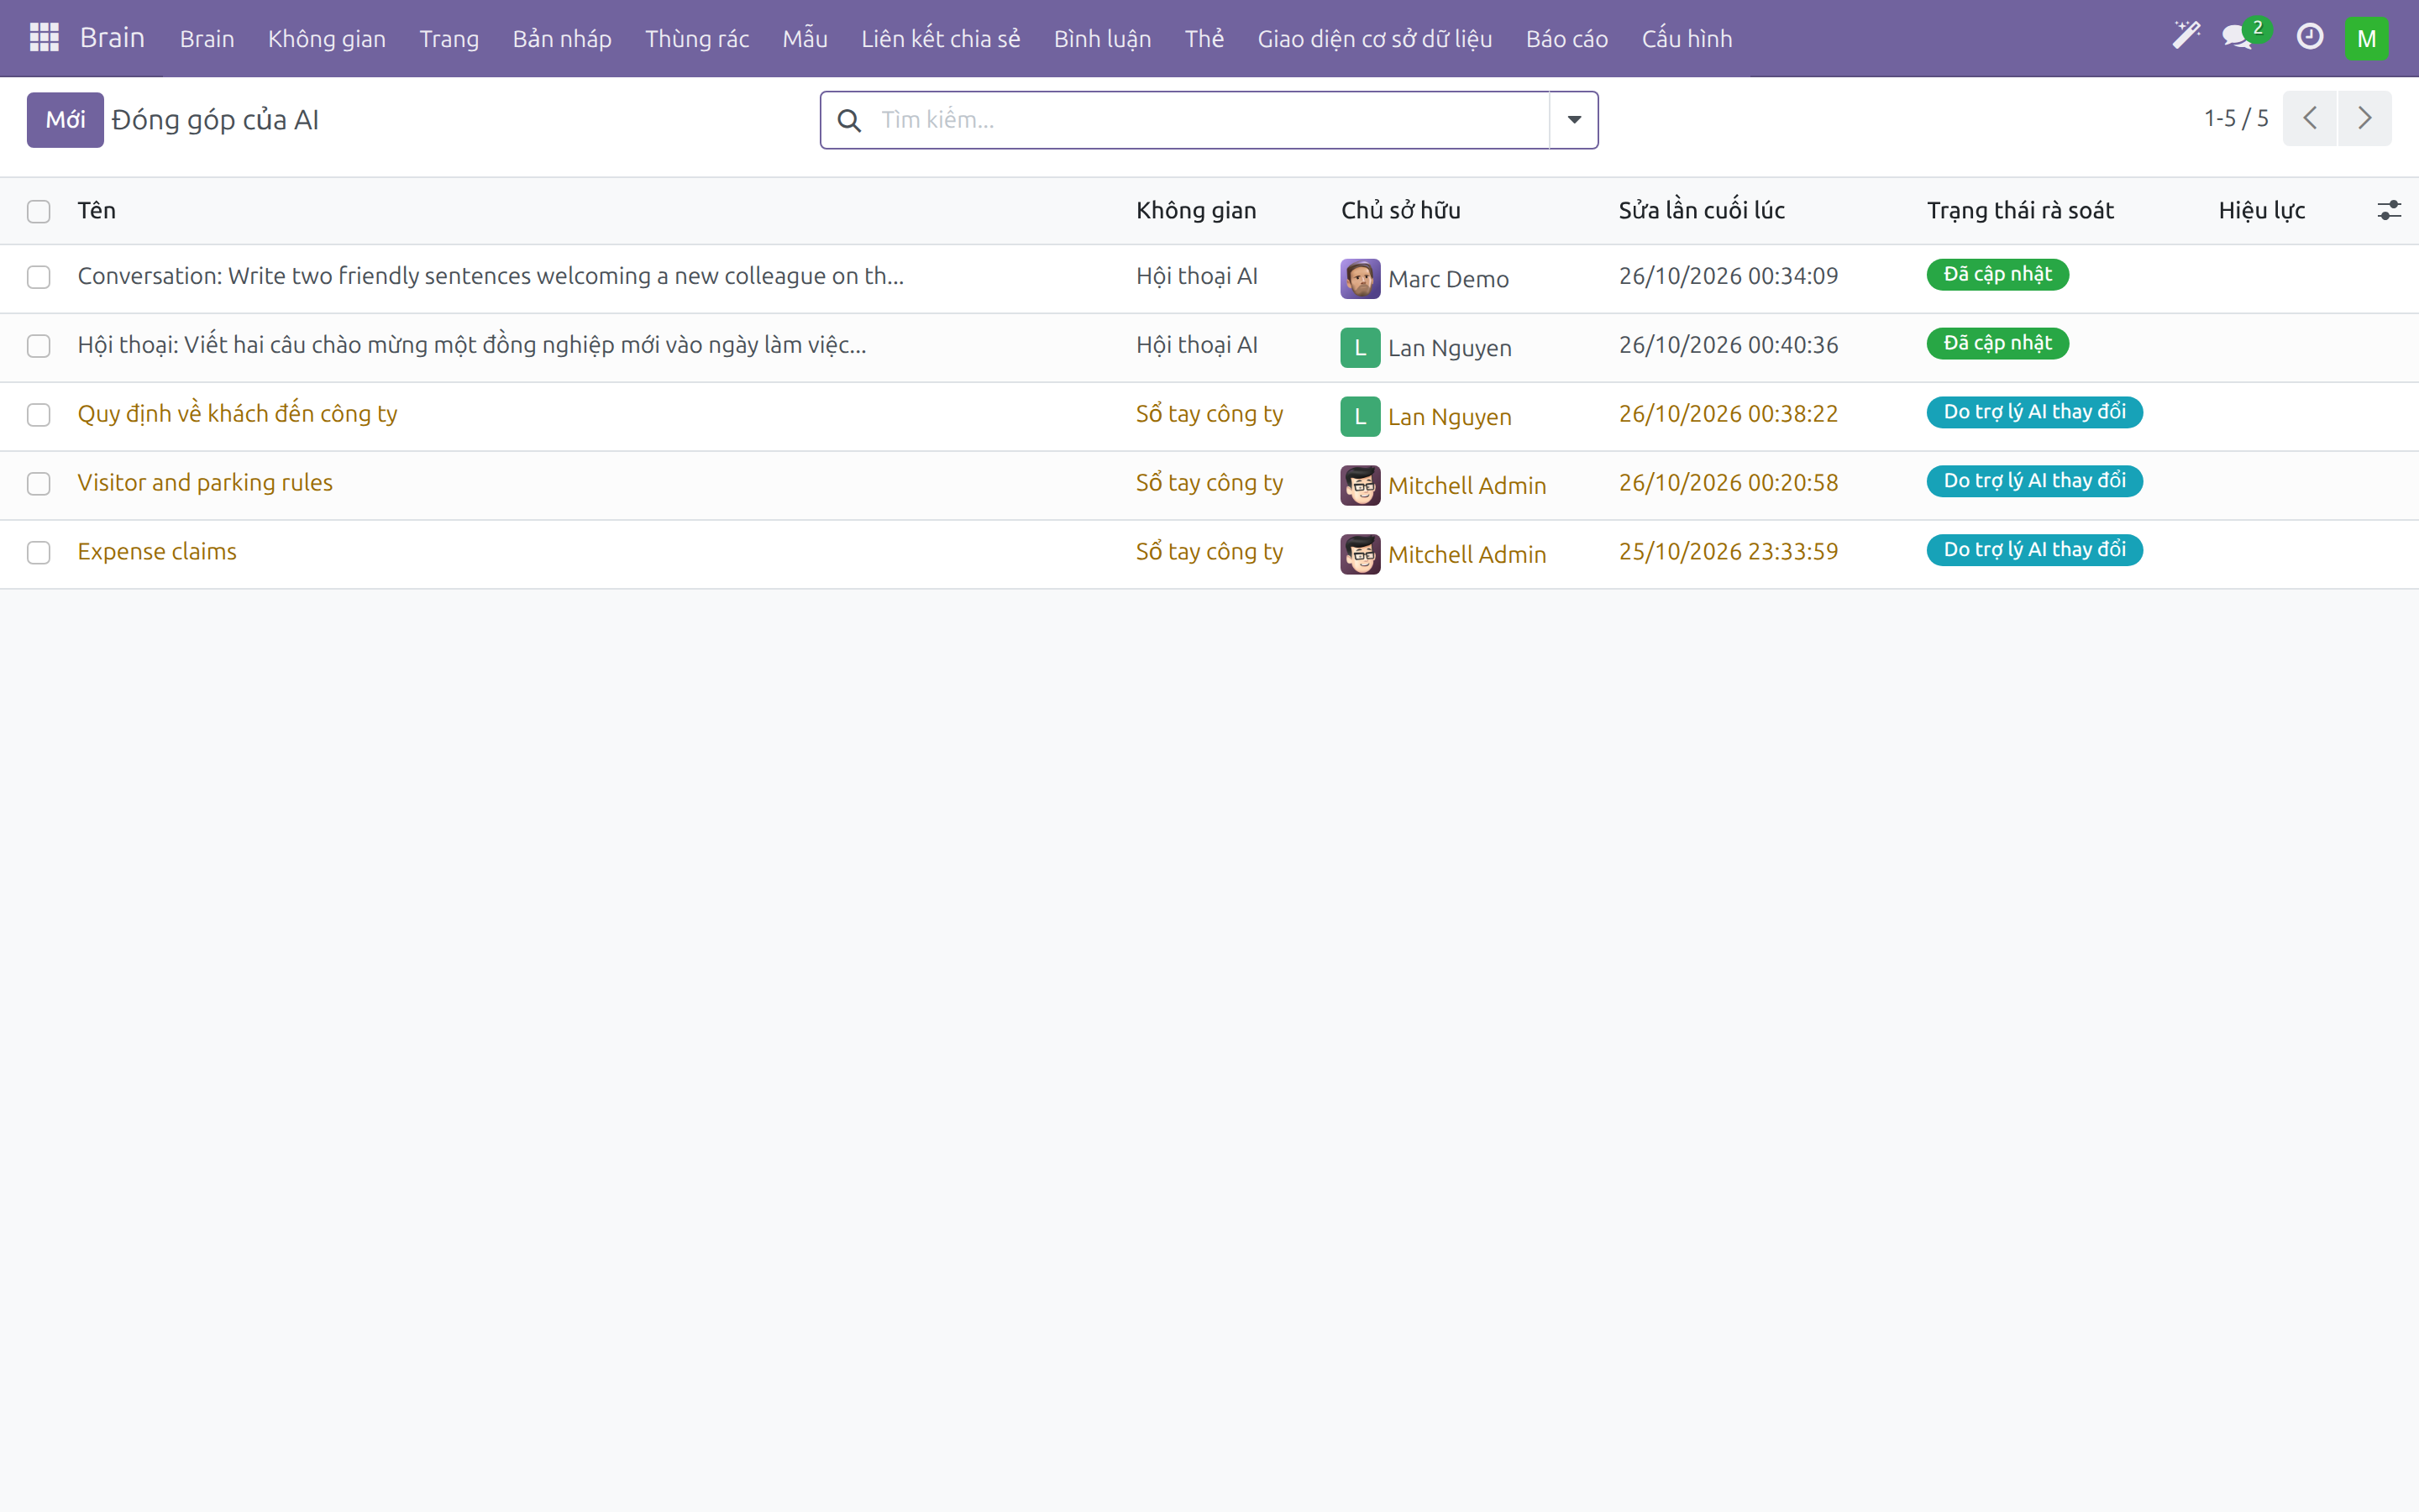
Task: Open the Không gian menu
Action: 327,38
